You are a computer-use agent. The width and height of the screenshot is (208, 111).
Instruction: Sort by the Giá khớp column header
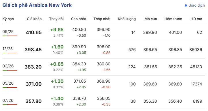(x=34, y=19)
